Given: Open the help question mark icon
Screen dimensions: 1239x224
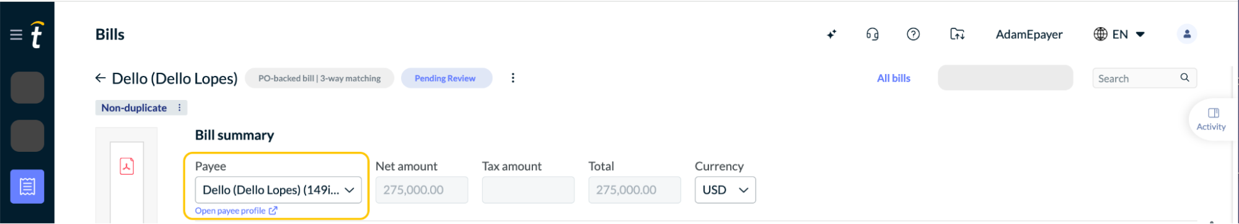Looking at the screenshot, I should [913, 35].
